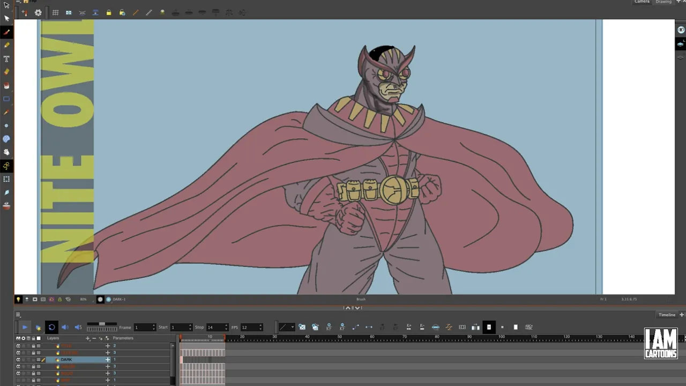Screen dimensions: 686x386
Task: Add a view with the plus next to Timeline tab
Action: 682,315
